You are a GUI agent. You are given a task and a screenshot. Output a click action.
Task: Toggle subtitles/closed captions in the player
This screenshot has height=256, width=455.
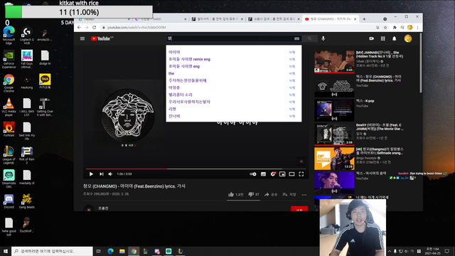pyautogui.click(x=263, y=174)
